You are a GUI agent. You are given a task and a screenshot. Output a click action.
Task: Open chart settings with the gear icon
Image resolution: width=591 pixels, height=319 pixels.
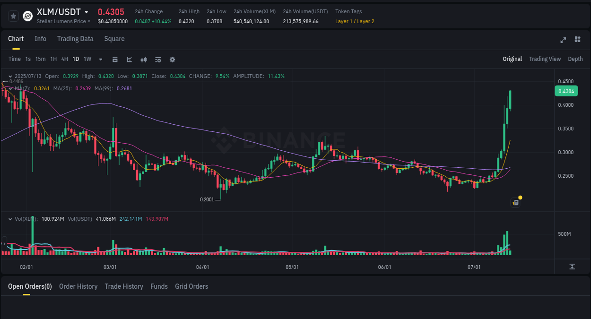[172, 60]
